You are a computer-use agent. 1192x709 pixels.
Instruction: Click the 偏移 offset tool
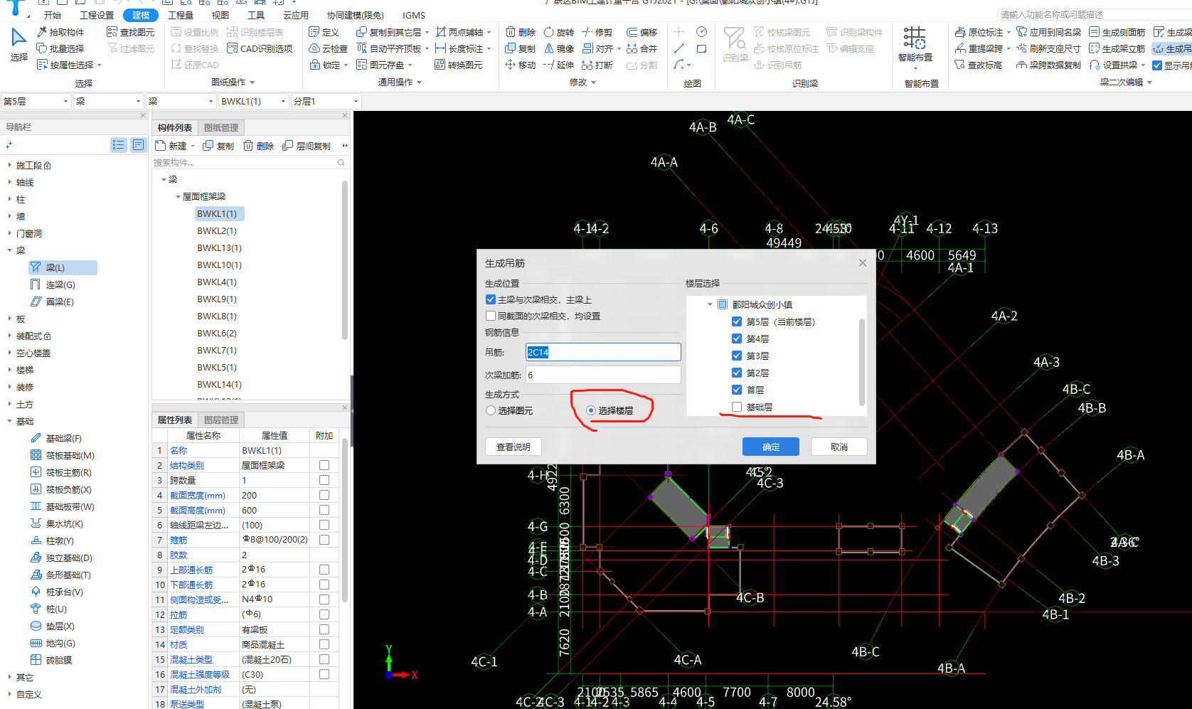tap(642, 32)
